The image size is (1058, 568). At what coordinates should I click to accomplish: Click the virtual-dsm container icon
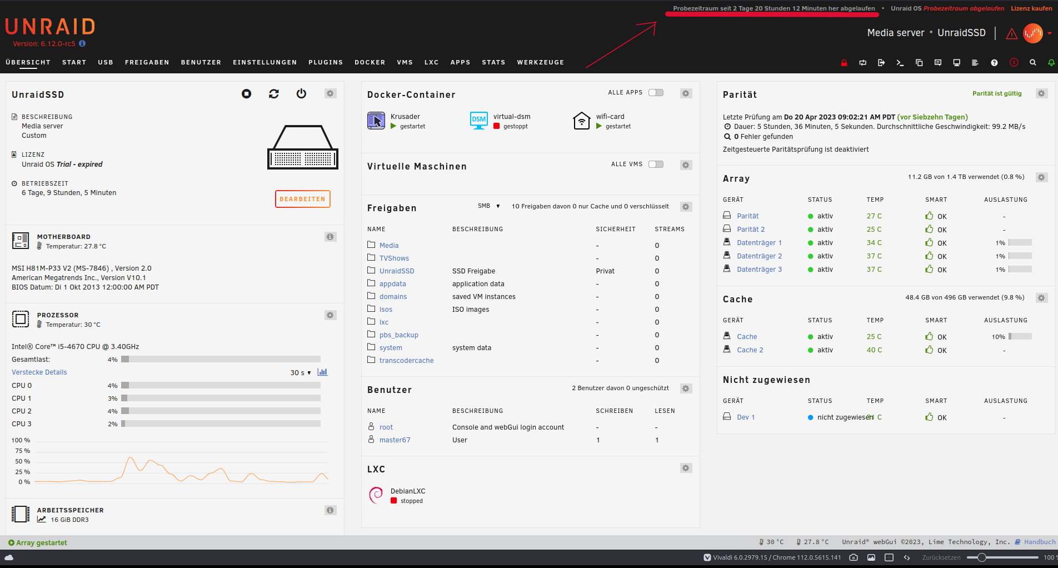tap(479, 121)
